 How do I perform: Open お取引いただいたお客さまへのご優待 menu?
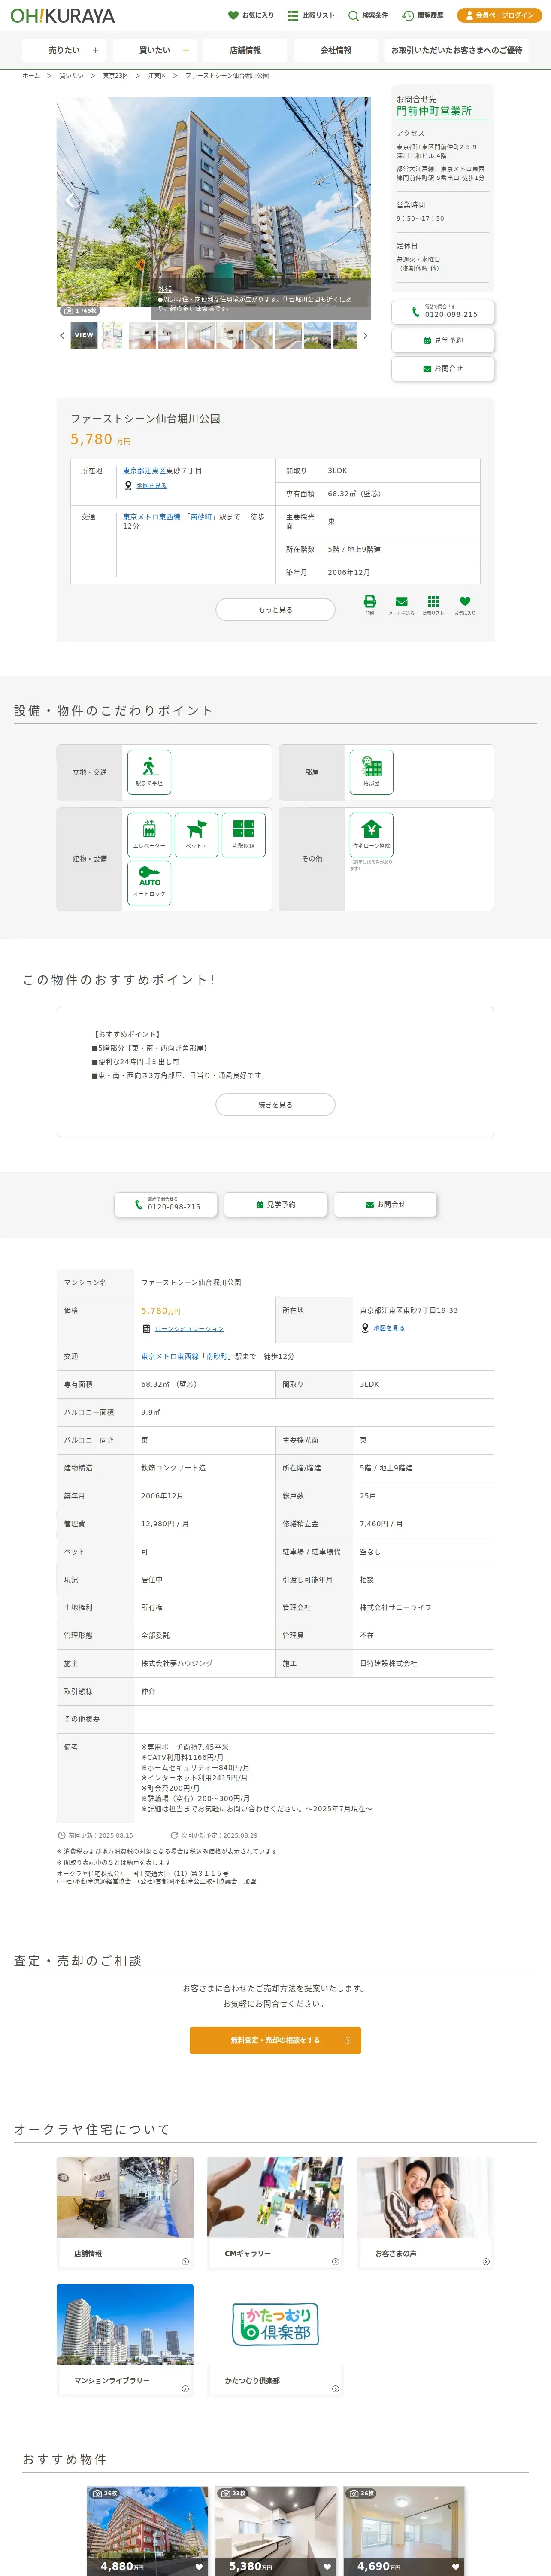pos(456,50)
